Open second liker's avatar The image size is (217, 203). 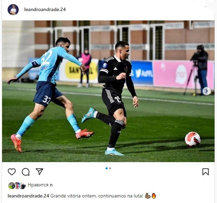tap(17, 186)
